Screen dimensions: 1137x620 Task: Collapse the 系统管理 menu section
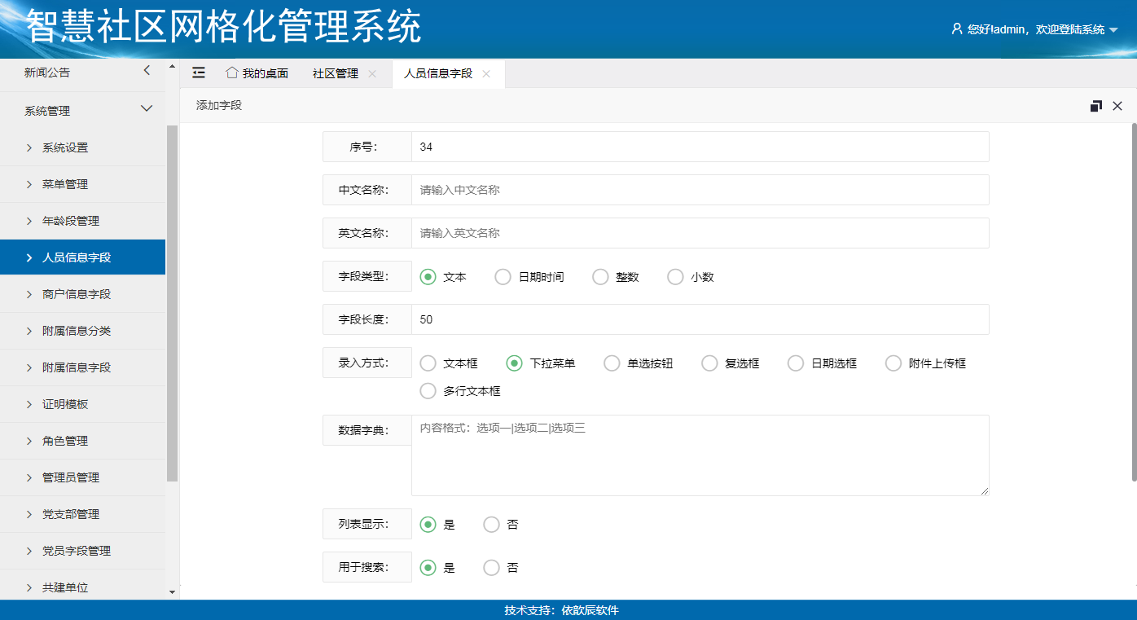click(147, 108)
